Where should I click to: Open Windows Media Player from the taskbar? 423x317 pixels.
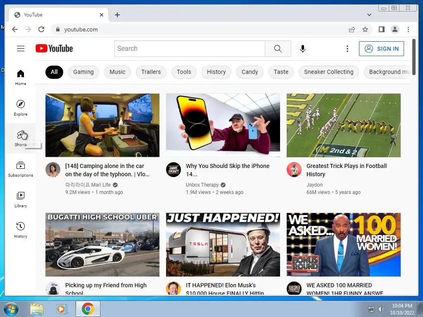[62, 309]
